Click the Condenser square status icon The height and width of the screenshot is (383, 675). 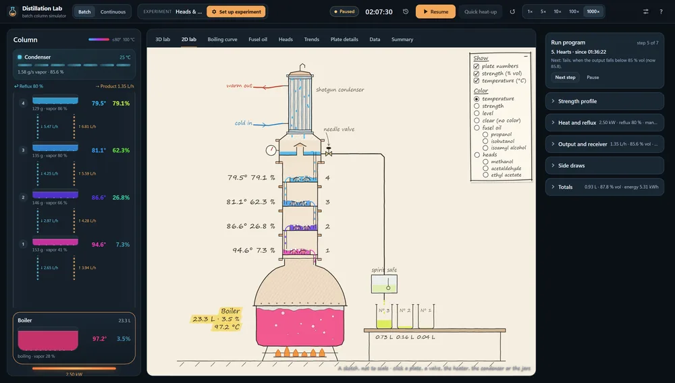click(20, 57)
